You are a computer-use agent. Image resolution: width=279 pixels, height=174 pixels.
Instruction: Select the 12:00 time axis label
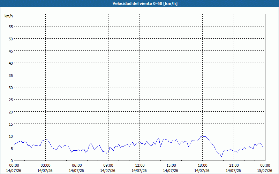[140, 166]
